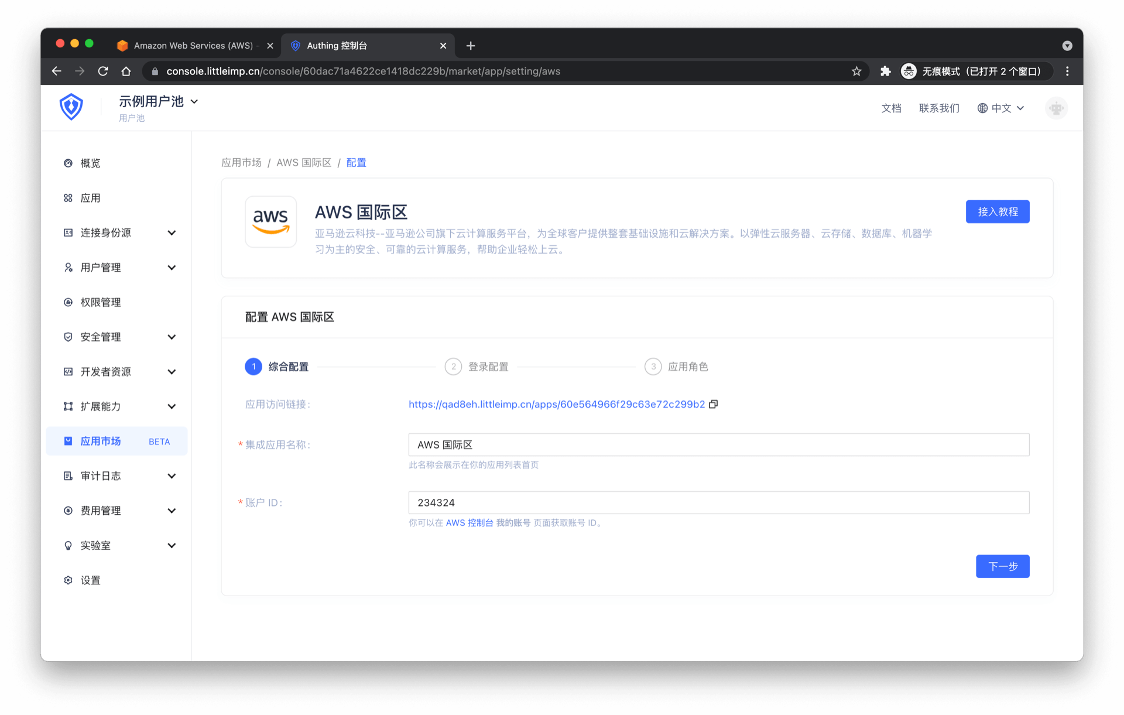The image size is (1124, 715).
Task: Bookmark this page with the star icon
Action: coord(856,71)
